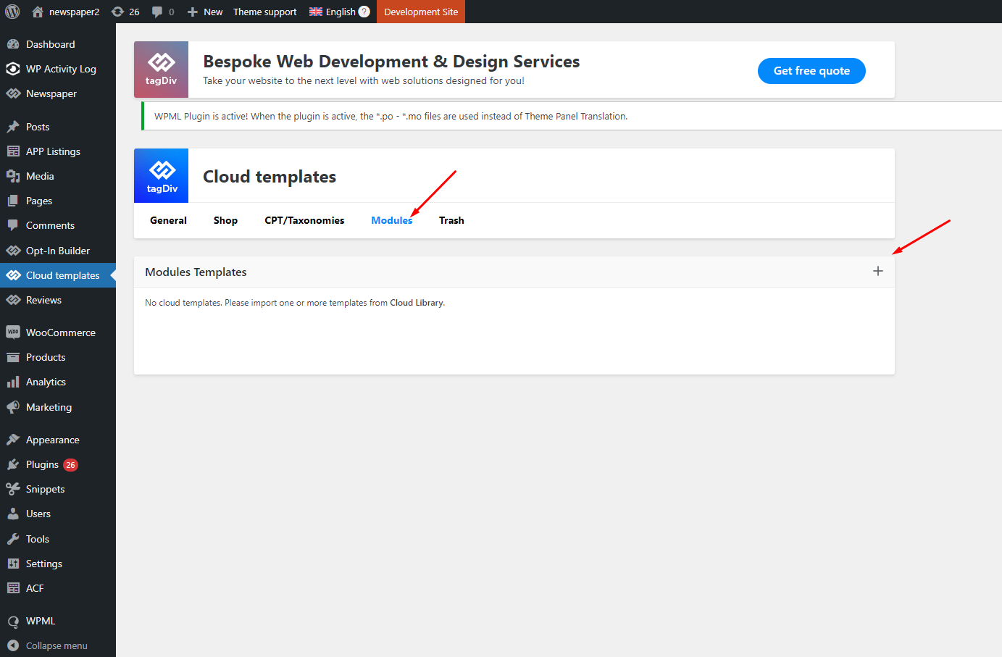1002x657 pixels.
Task: Click the Newspaper tagDiv sidebar icon
Action: tap(13, 93)
